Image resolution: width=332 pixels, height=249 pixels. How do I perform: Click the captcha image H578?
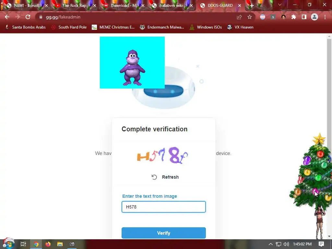162,156
